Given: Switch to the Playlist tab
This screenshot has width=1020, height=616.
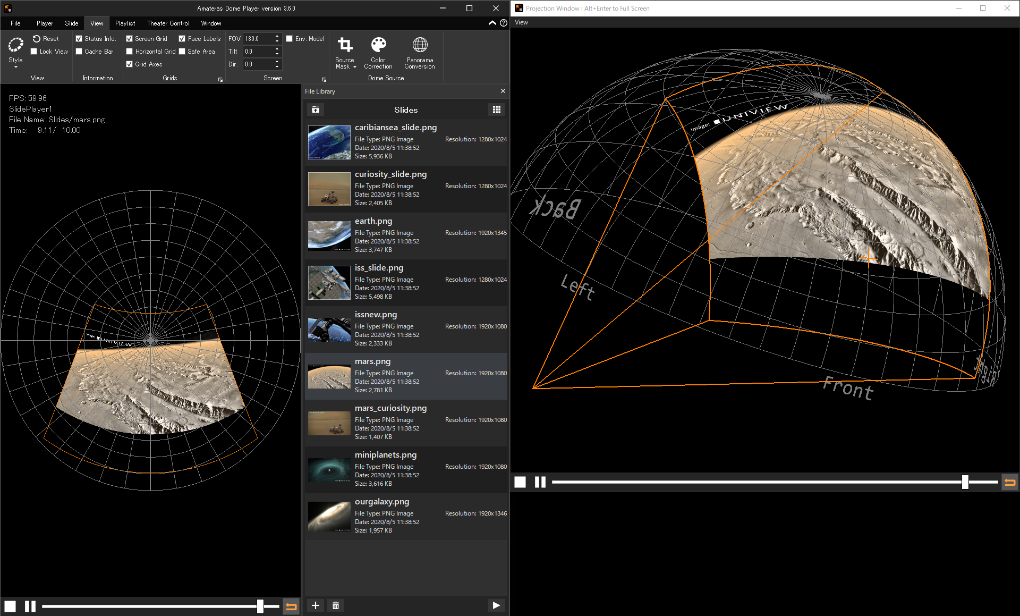Looking at the screenshot, I should click(125, 23).
